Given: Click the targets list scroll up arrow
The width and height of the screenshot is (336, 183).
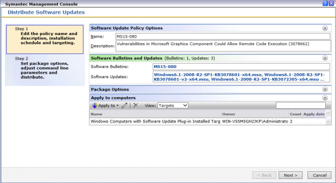Looking at the screenshot, I should (x=328, y=113).
